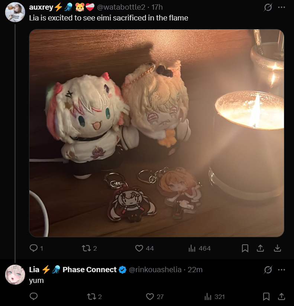
Task: Open @rinkouashelia profile handle
Action: pos(155,270)
